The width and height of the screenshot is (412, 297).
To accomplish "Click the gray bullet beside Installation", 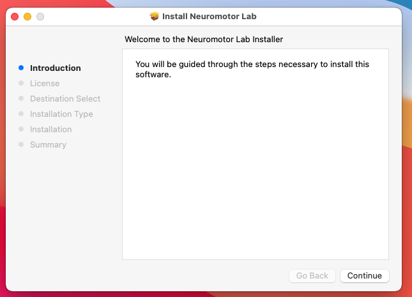I will click(x=21, y=129).
